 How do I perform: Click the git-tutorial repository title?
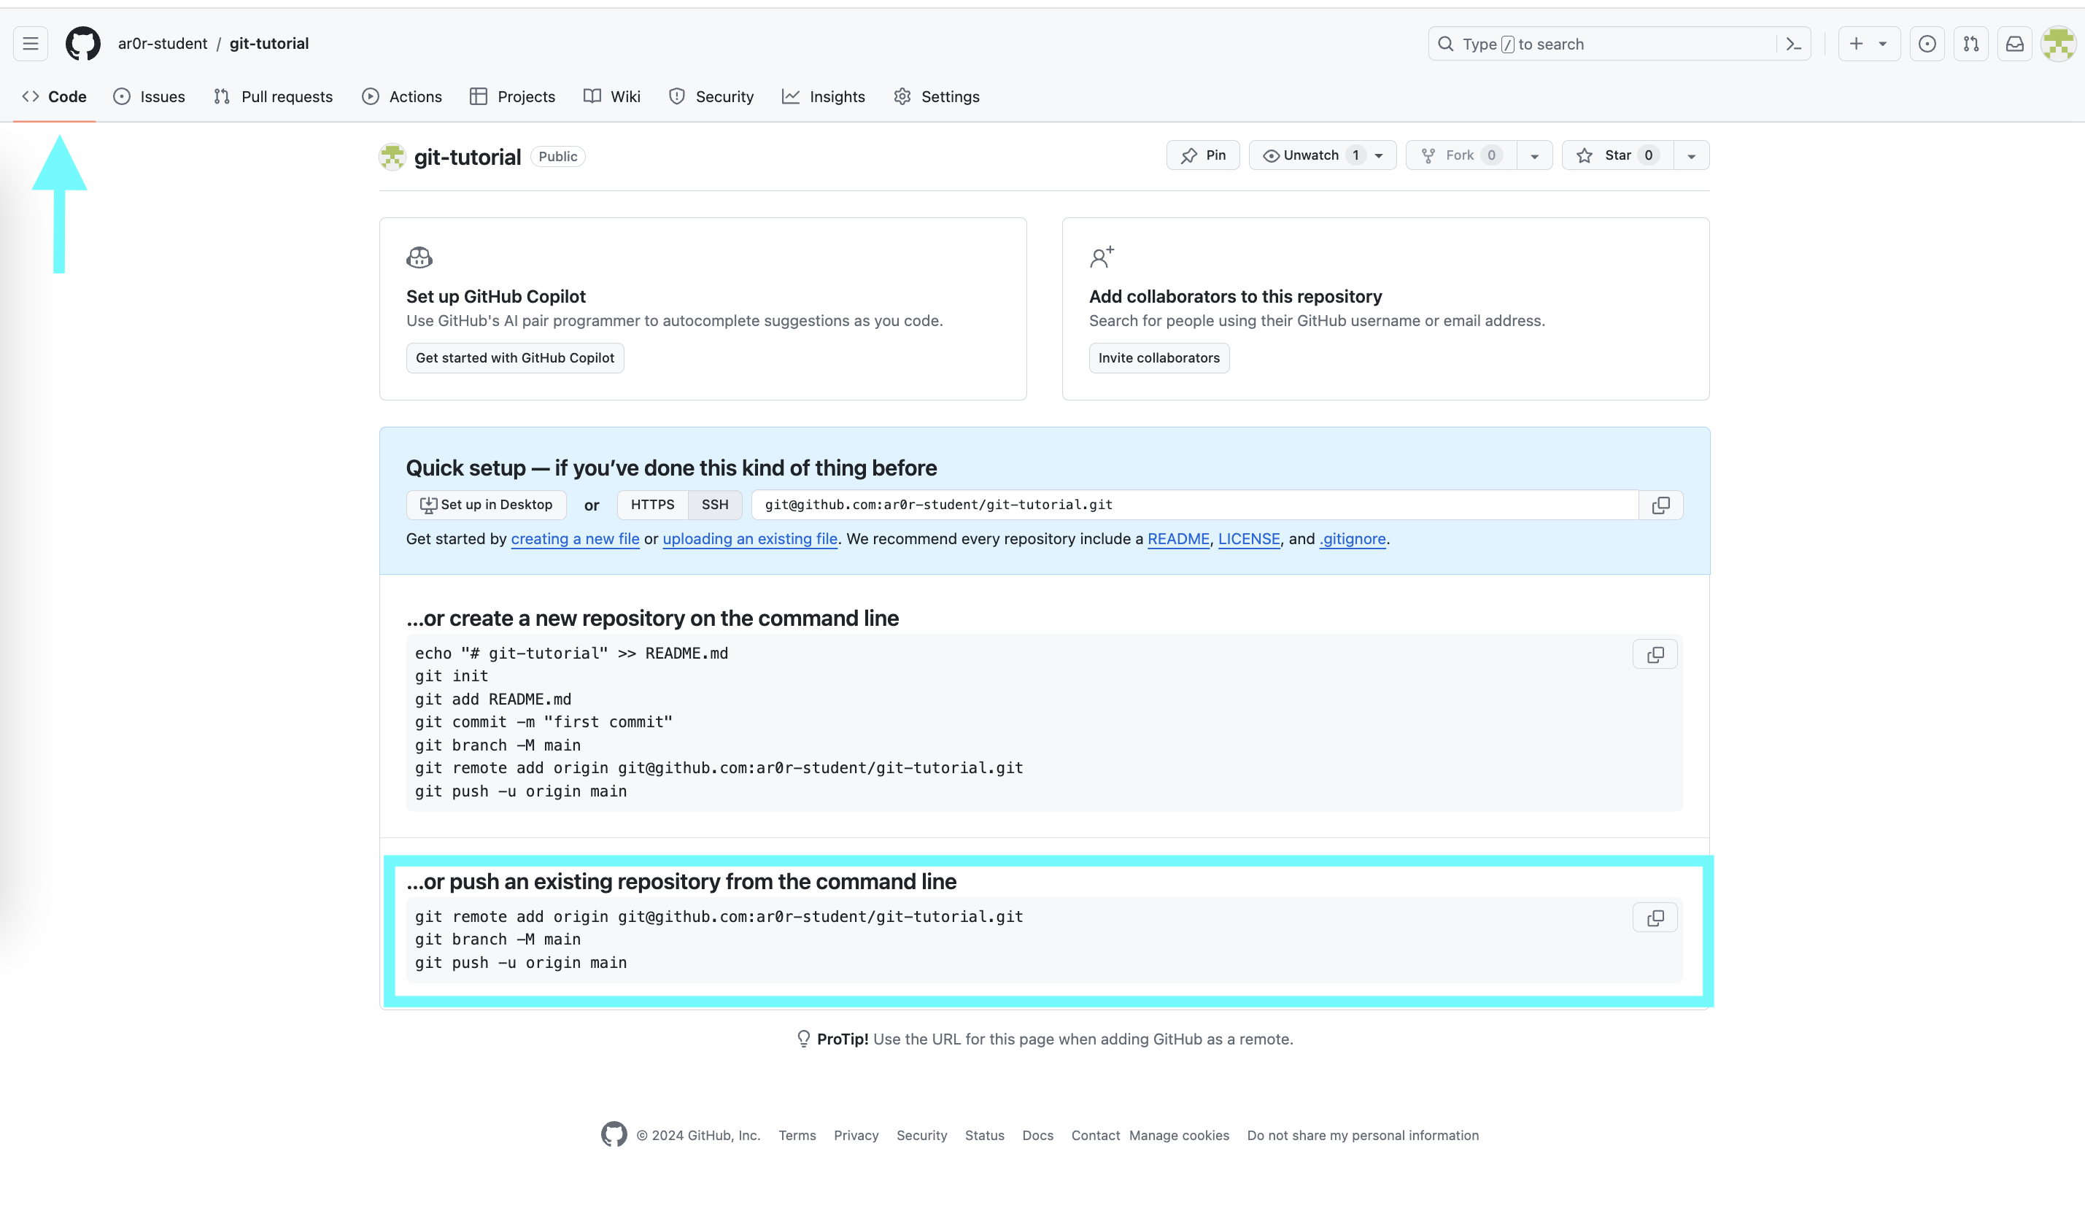pyautogui.click(x=468, y=156)
